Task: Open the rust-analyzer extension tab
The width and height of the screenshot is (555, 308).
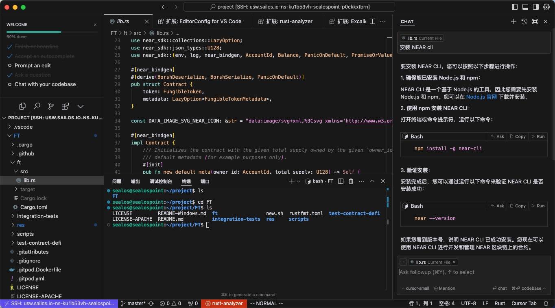Action: 288,21
